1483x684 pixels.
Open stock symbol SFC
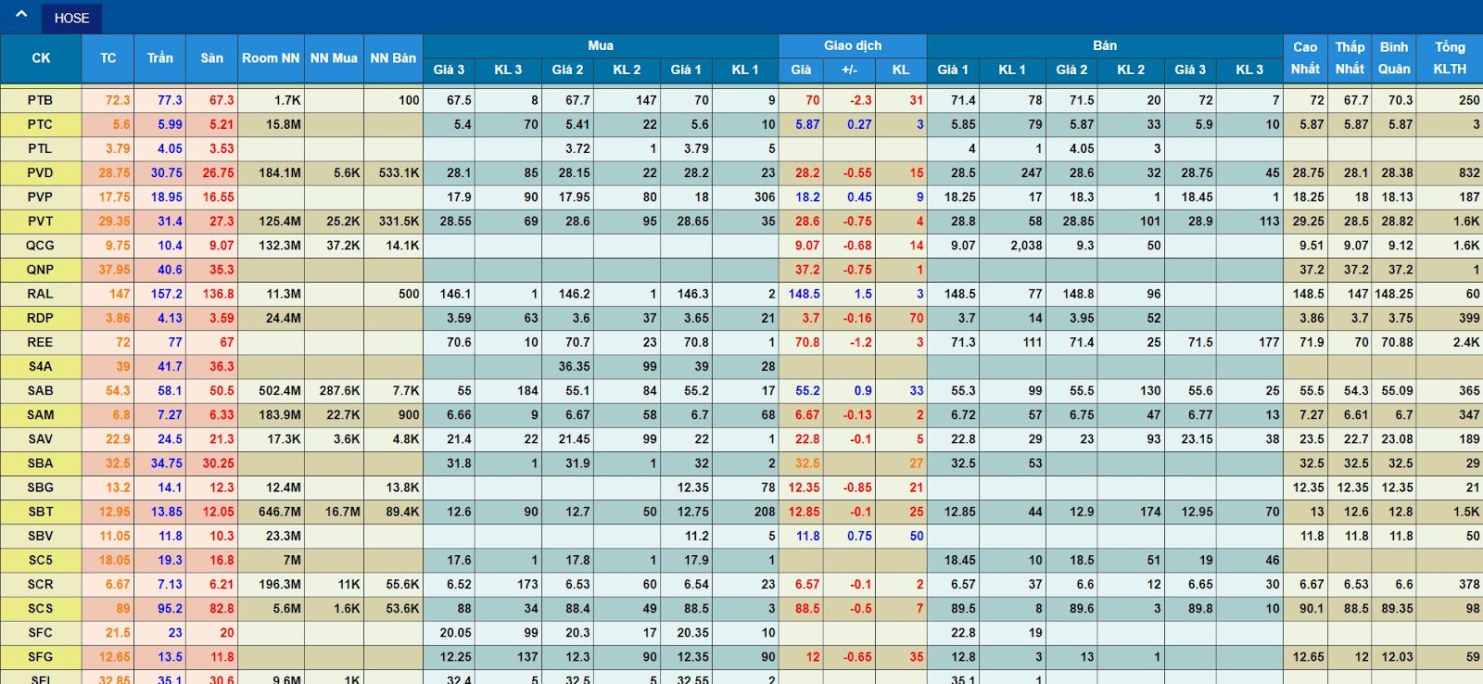pos(40,633)
